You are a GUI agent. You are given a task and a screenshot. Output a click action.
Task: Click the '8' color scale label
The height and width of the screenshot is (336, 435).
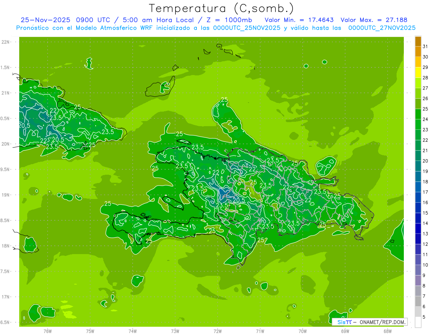point(424,286)
